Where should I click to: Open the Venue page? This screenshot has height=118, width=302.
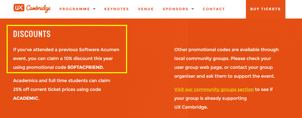pos(146,9)
